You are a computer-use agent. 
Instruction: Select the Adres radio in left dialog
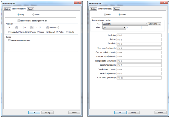click(33, 15)
